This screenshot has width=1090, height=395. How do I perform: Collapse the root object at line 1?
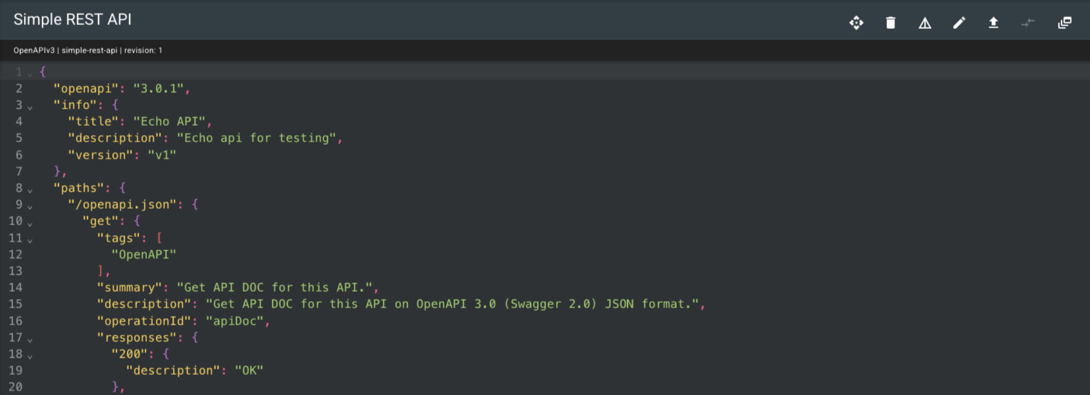(30, 74)
